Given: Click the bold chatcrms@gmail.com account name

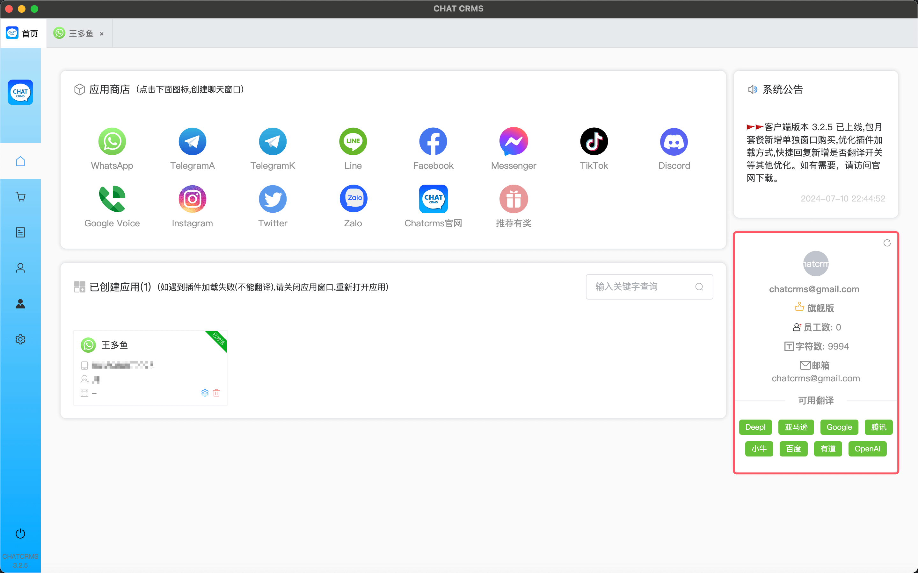Looking at the screenshot, I should (x=814, y=289).
